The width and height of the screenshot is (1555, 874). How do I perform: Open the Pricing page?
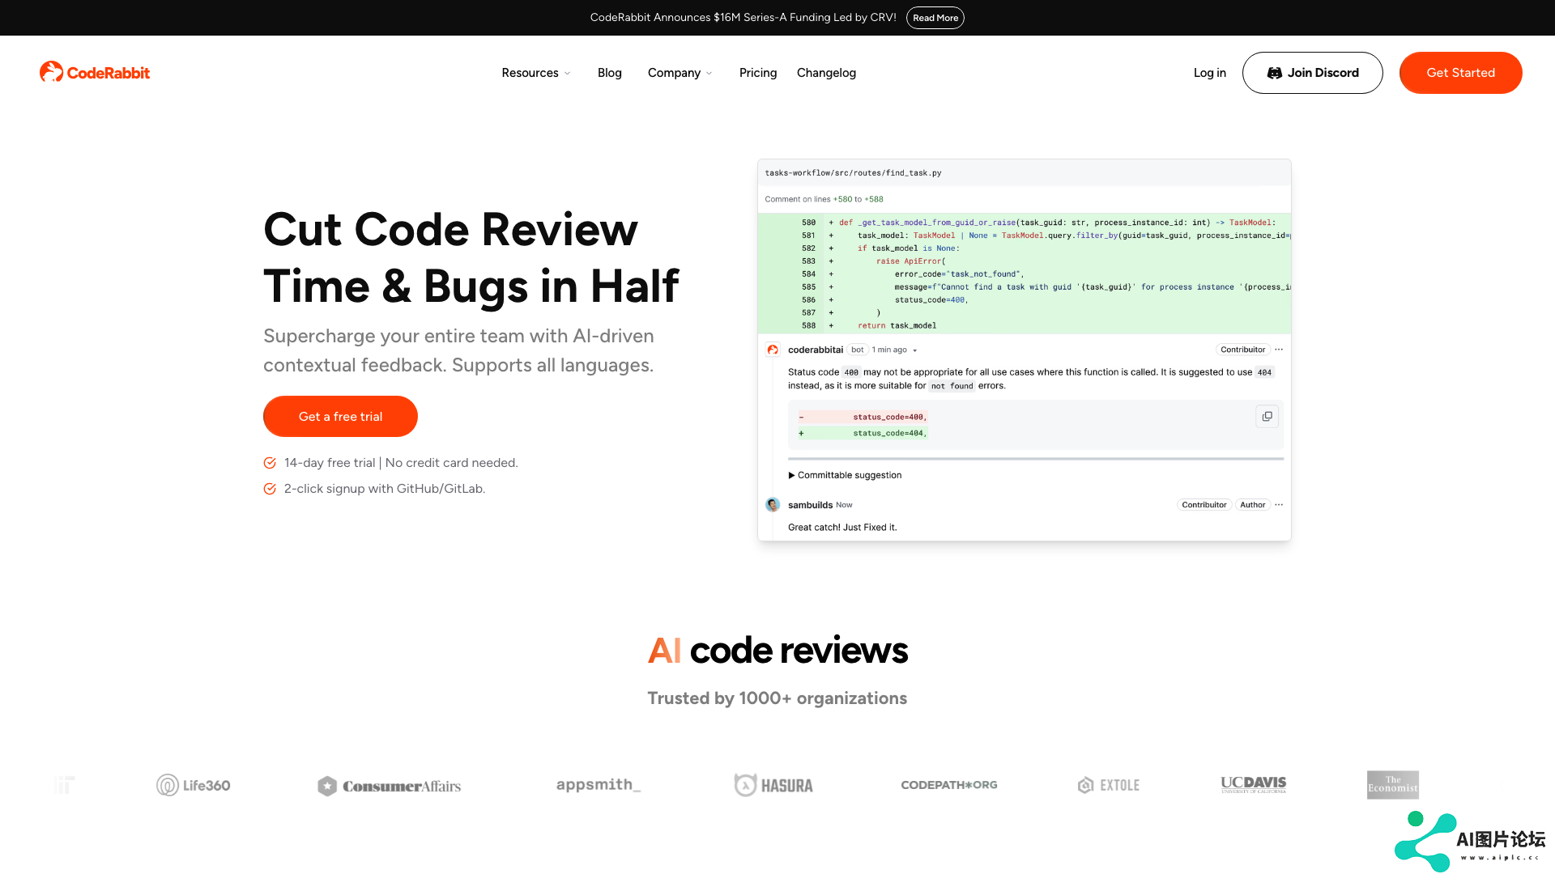coord(758,73)
